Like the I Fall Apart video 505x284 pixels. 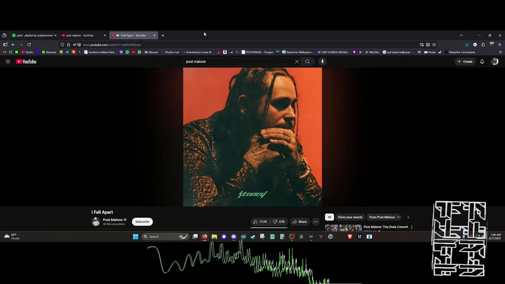click(x=260, y=222)
